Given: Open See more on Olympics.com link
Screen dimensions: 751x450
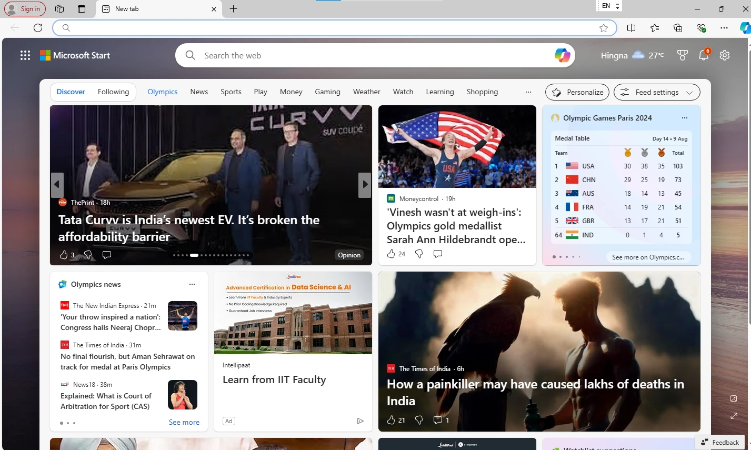Looking at the screenshot, I should (x=648, y=257).
